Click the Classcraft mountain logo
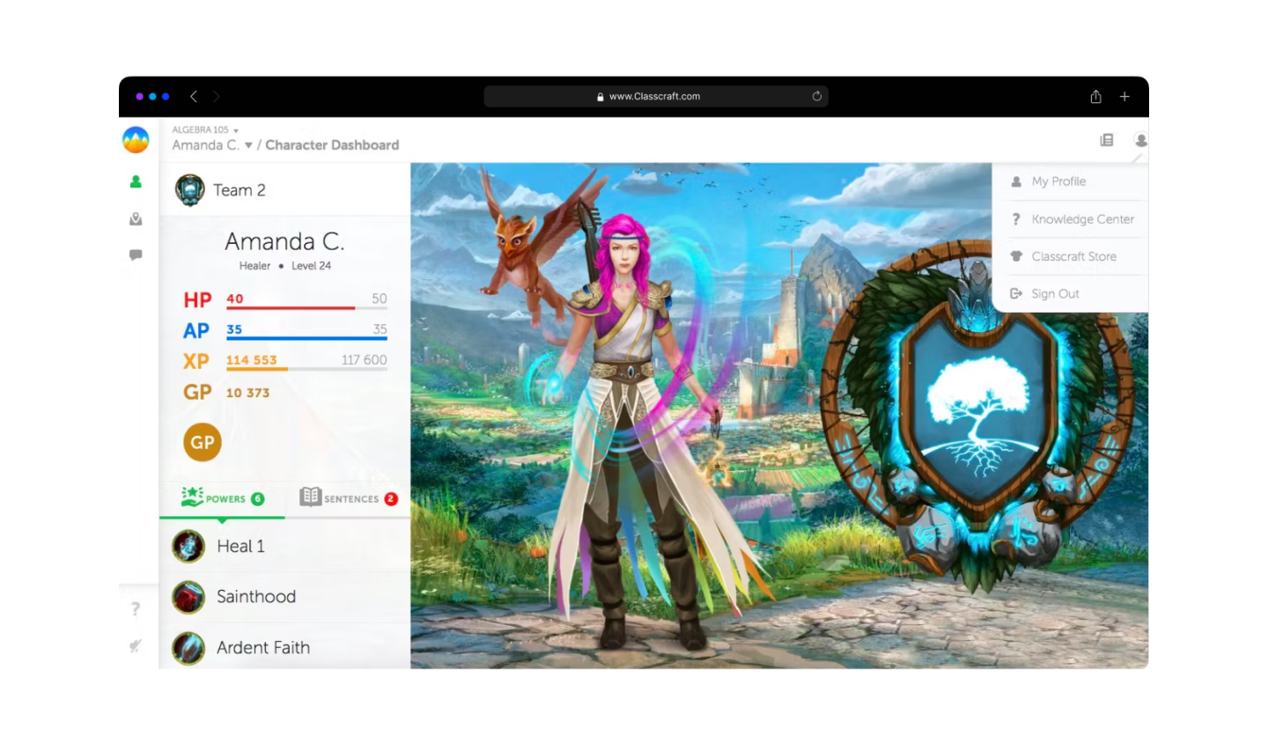Screen dimensions: 1268x744 136,138
